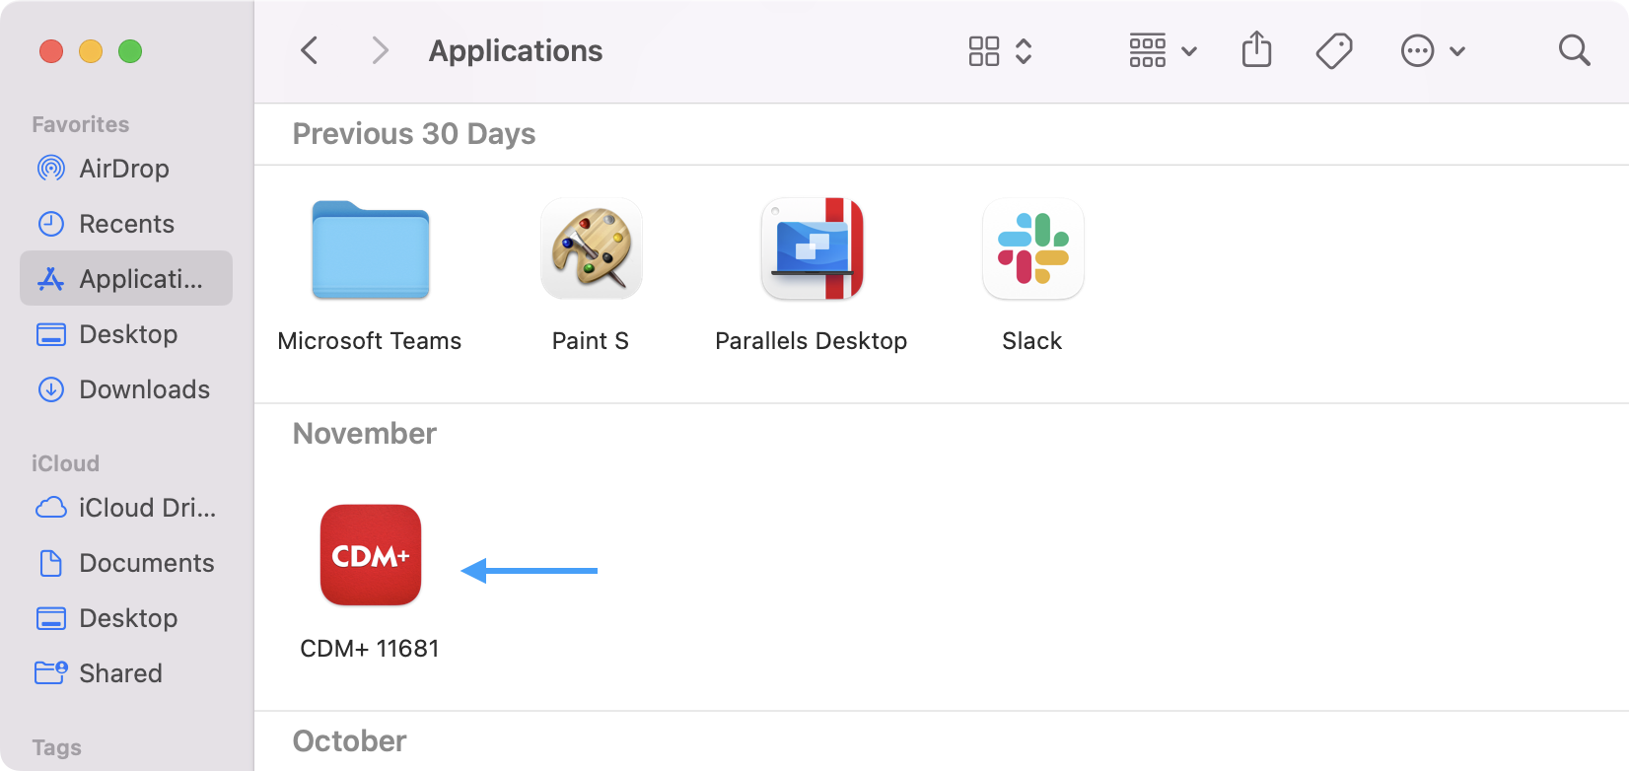Open the icon view switcher dropdown
Screen dimensions: 1629x771
point(1000,51)
